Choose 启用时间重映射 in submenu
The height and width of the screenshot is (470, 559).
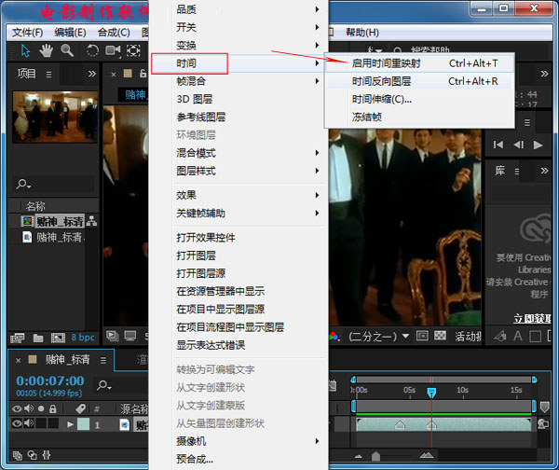pos(419,63)
